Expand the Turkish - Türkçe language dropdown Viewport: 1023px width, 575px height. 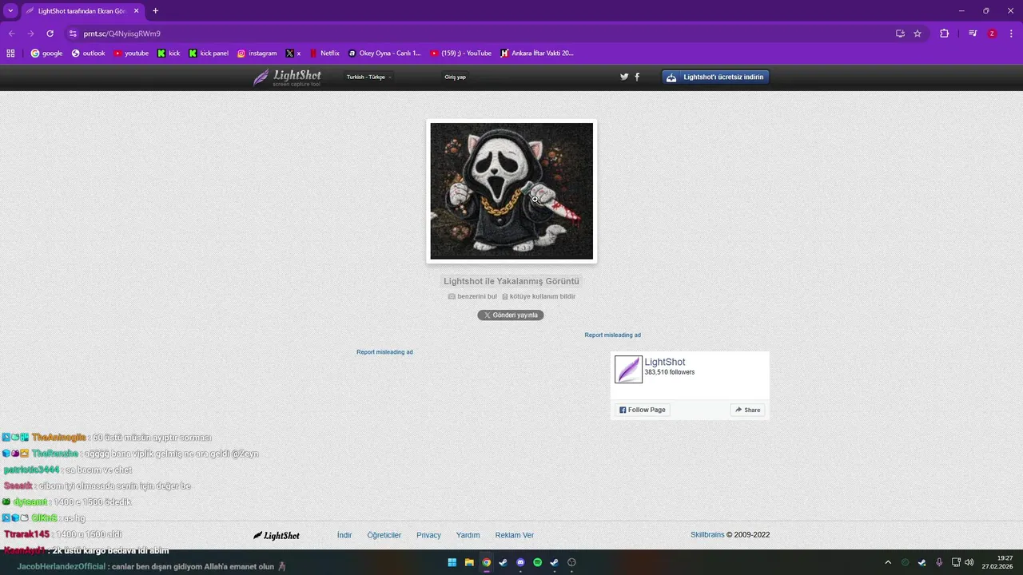[368, 77]
